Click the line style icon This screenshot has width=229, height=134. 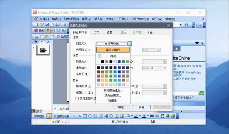152,116
